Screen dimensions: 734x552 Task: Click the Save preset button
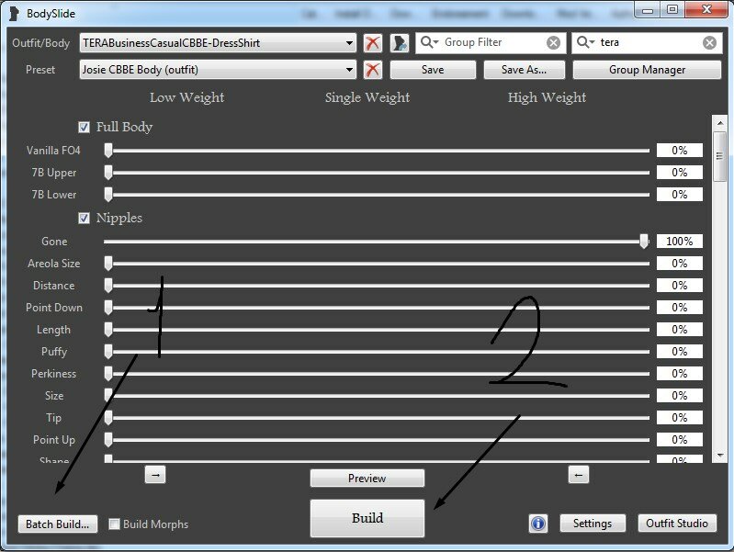pos(433,70)
